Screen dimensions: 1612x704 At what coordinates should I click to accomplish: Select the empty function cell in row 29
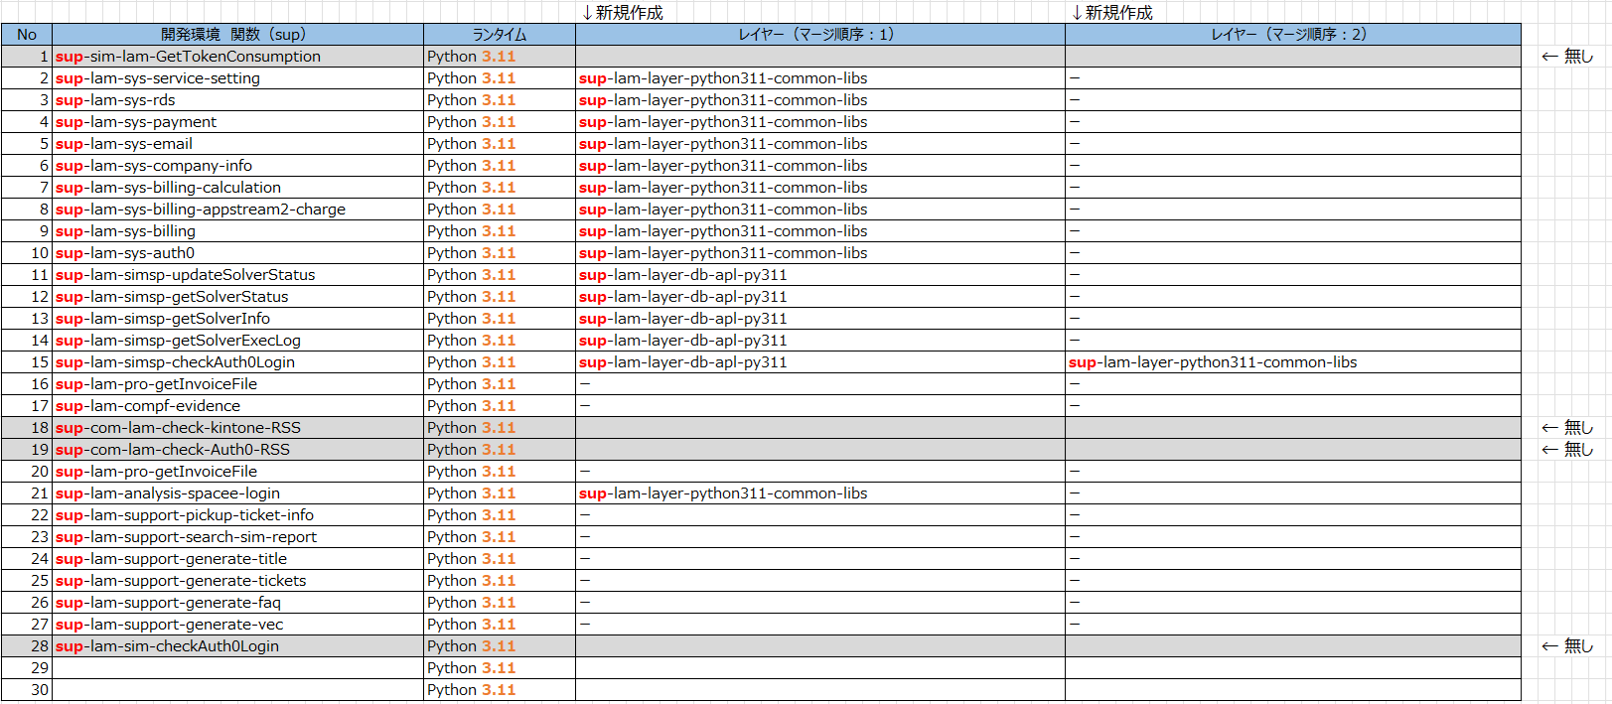[237, 668]
